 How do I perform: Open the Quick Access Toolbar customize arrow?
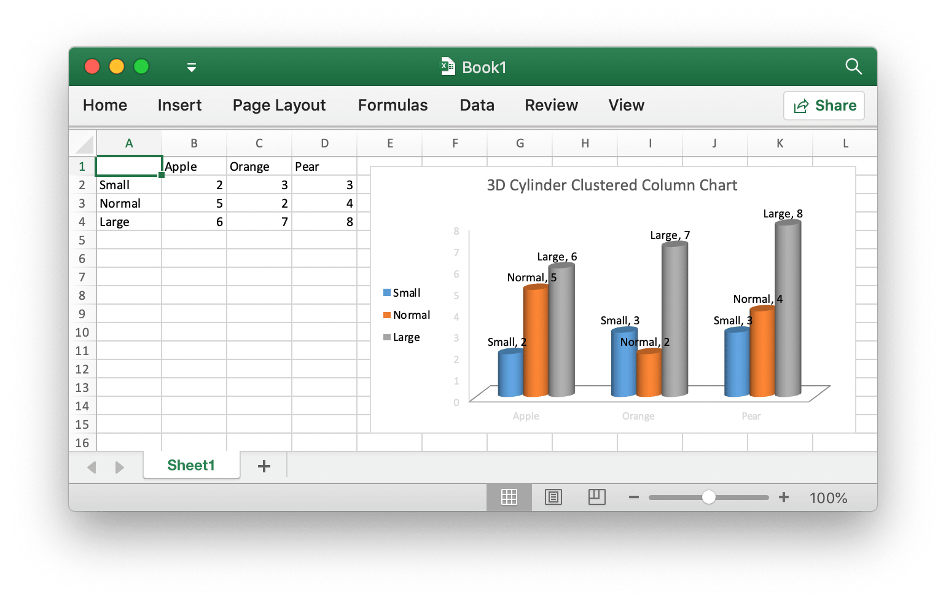pyautogui.click(x=192, y=68)
